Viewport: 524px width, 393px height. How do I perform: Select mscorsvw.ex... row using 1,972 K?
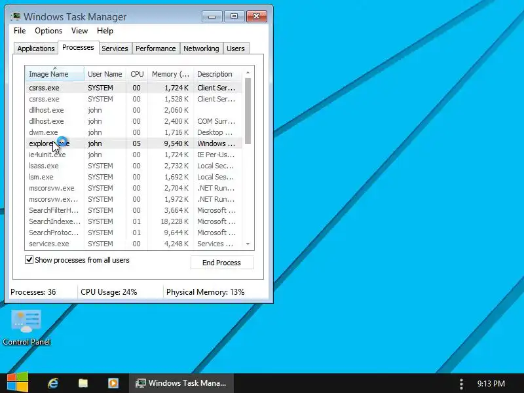(x=134, y=199)
